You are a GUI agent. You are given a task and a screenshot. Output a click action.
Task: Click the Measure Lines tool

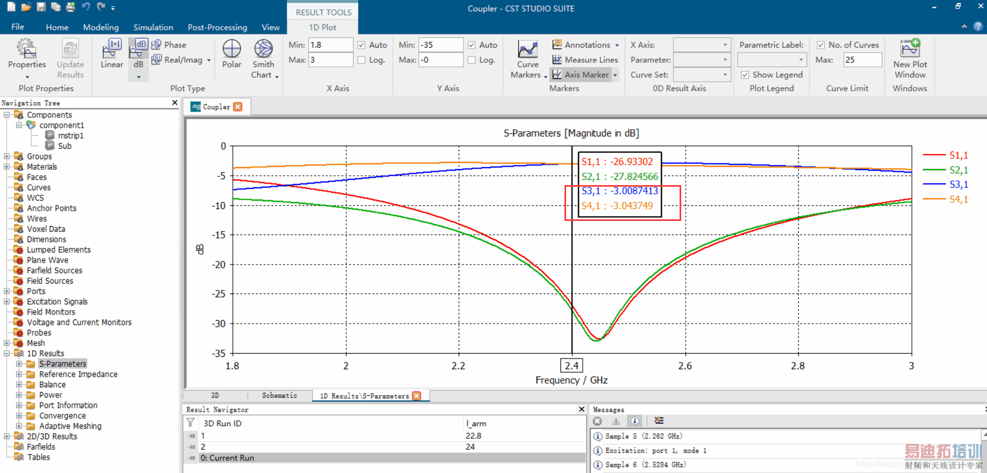coord(585,60)
